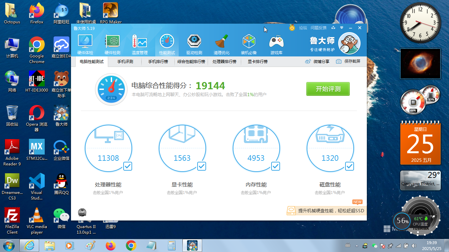
Task: Click 保存截屏 to save screenshot
Action: [348, 61]
